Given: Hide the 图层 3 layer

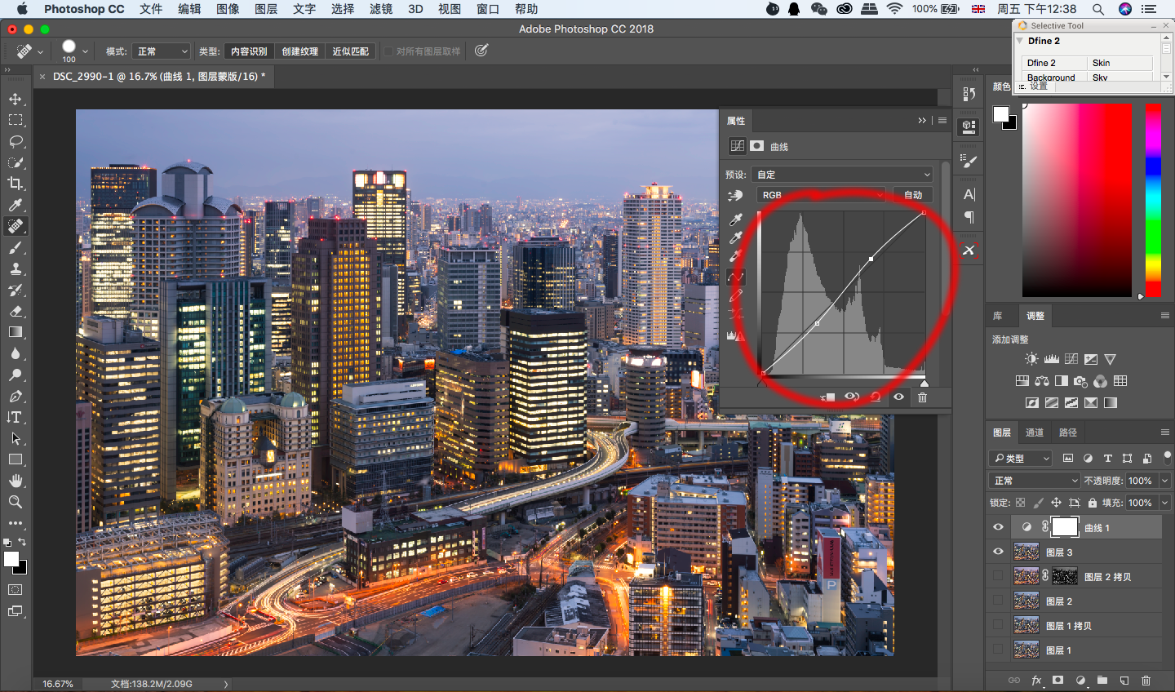Looking at the screenshot, I should (998, 552).
